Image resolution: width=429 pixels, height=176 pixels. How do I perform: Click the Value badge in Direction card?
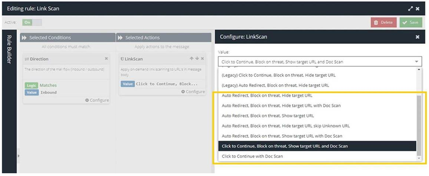pos(32,92)
